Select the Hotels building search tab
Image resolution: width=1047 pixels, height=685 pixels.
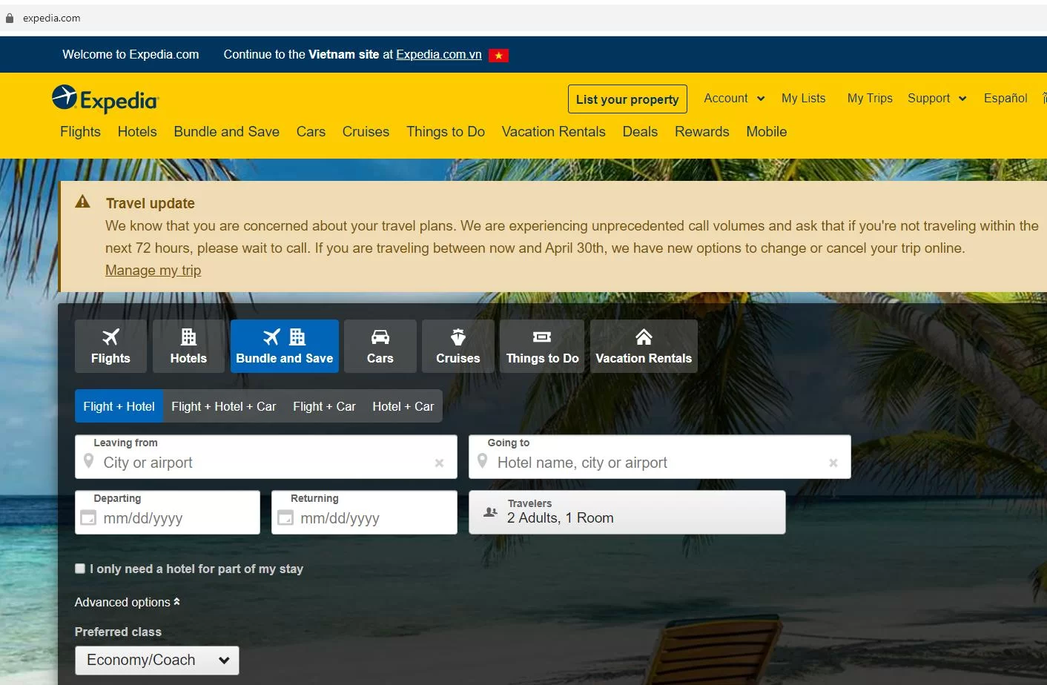click(188, 346)
